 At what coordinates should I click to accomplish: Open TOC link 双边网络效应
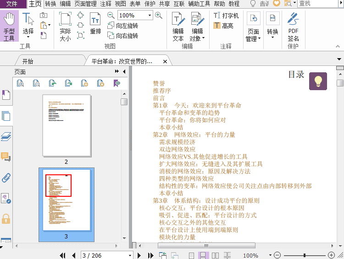tap(177, 149)
